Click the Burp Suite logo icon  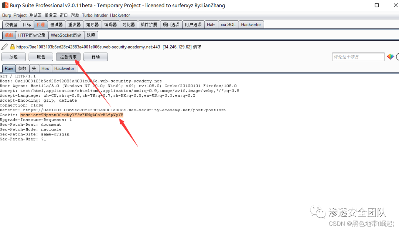tap(5, 5)
